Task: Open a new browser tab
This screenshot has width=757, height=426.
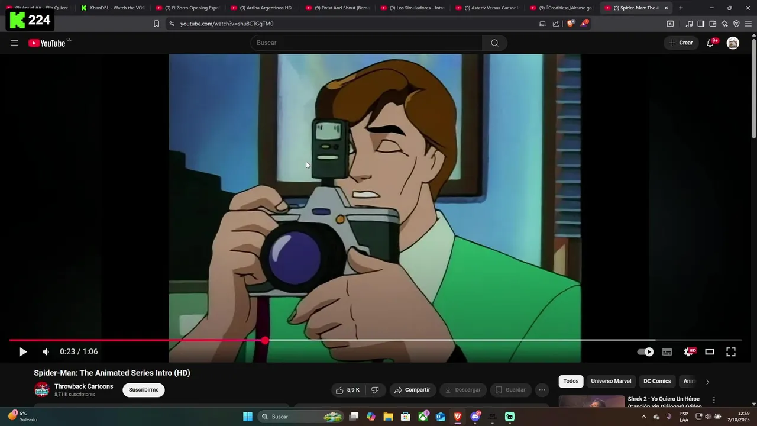Action: coord(681,8)
